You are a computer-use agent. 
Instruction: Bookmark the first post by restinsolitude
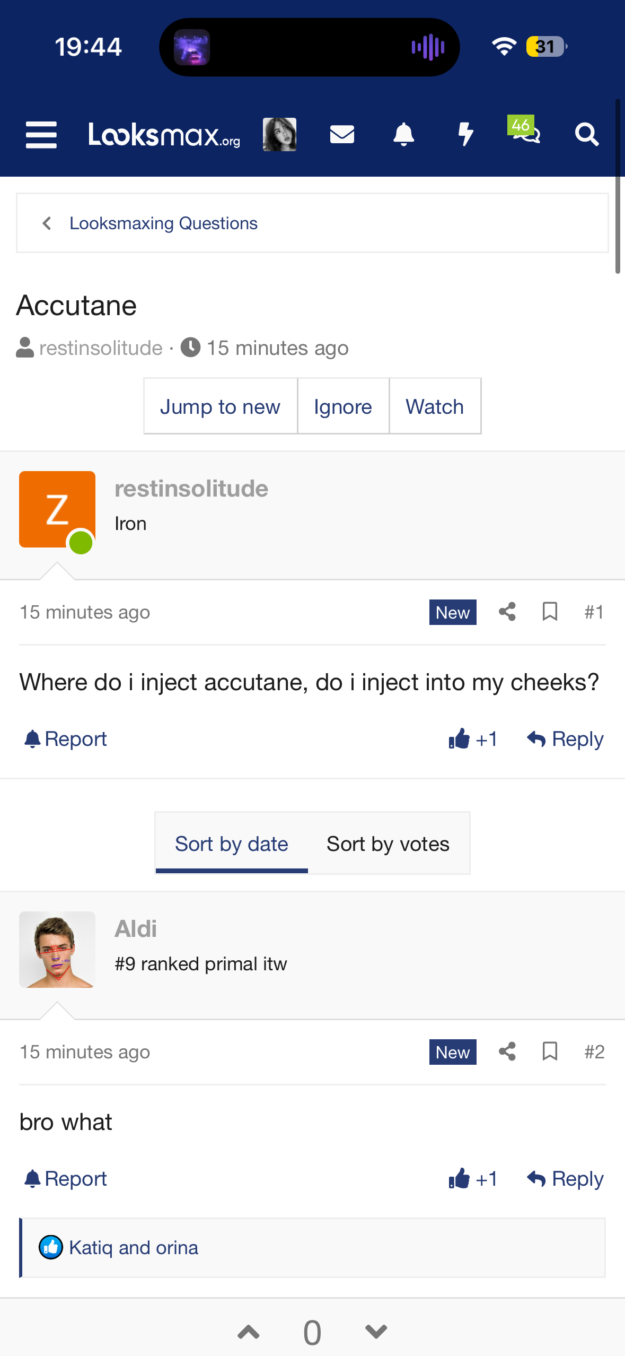click(550, 612)
